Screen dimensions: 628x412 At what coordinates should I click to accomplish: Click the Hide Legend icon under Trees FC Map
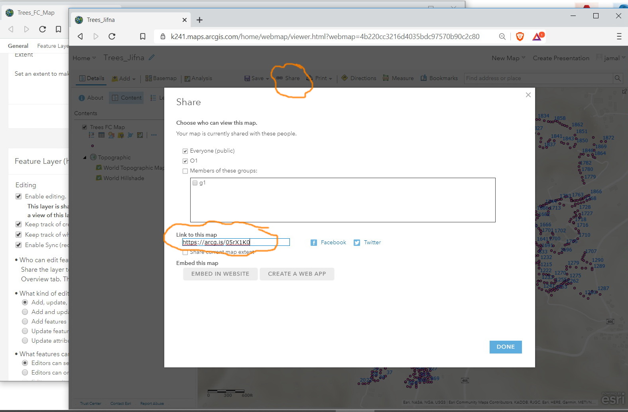pos(92,135)
